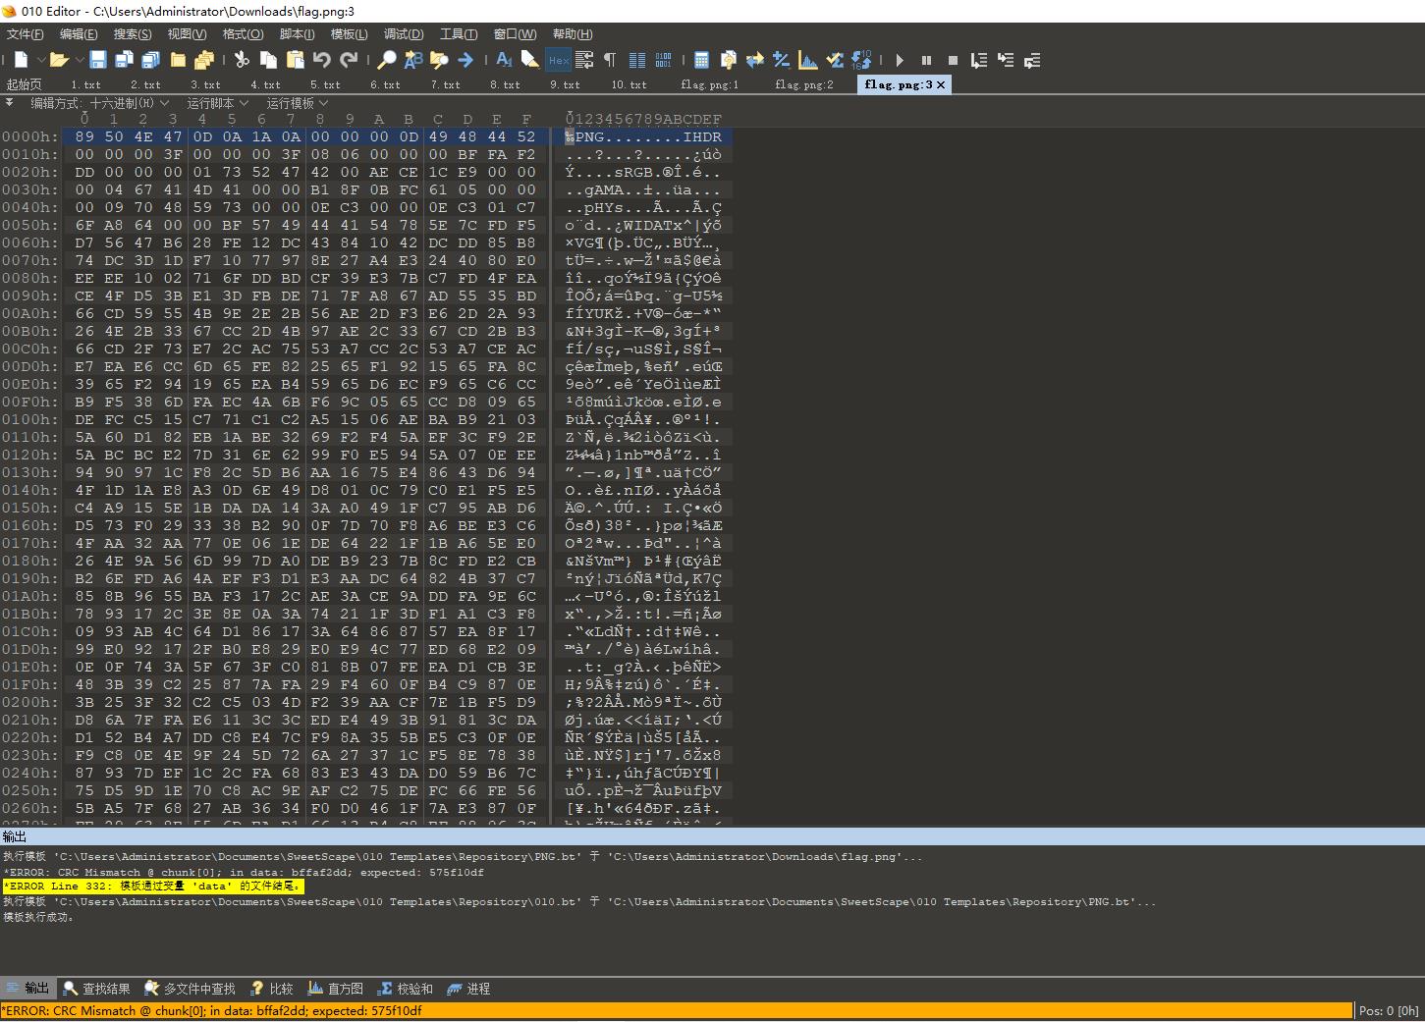
Task: Save the file with the floppy disk icon
Action: pyautogui.click(x=98, y=60)
